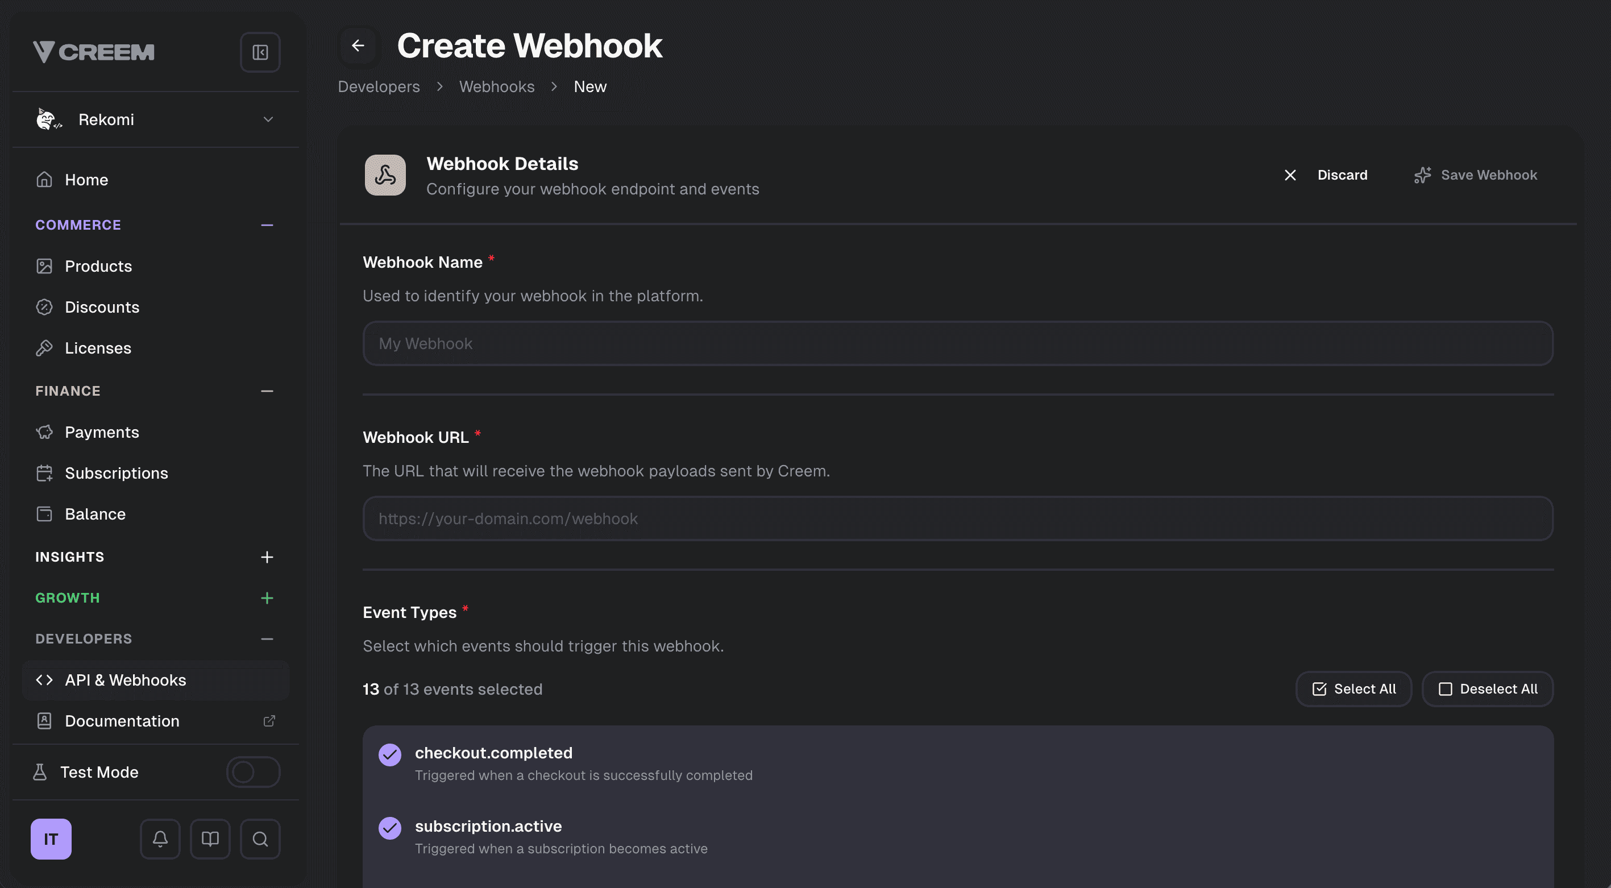The height and width of the screenshot is (888, 1611).
Task: Click the Documentation external link icon
Action: pos(269,721)
